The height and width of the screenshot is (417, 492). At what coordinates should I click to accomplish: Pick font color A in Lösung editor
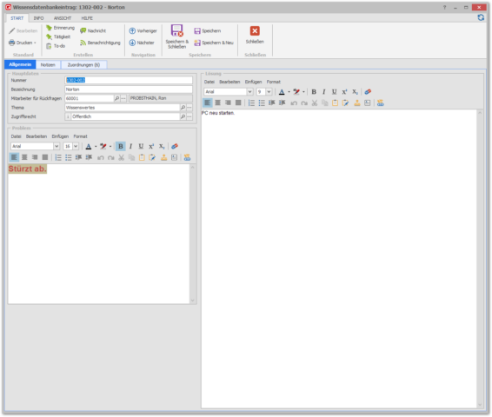282,91
